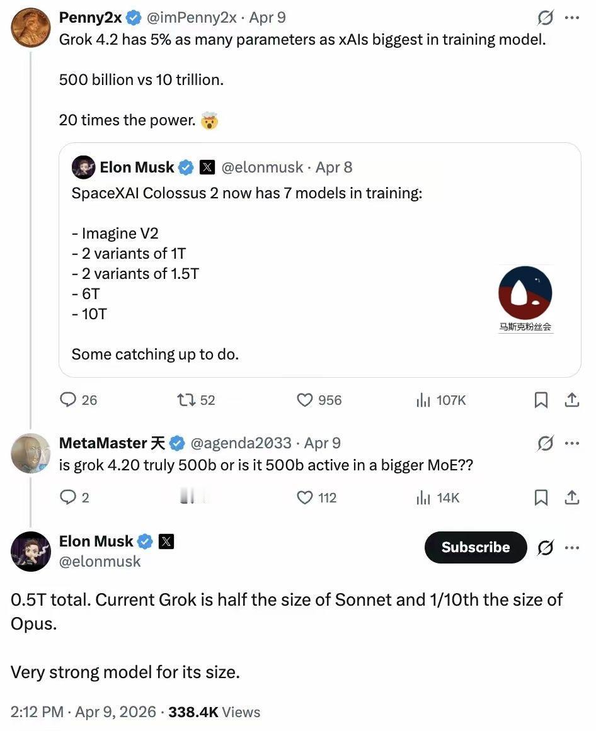Open Grok actions on Elon Musk's final reply
This screenshot has height=731, width=596.
coord(546,547)
